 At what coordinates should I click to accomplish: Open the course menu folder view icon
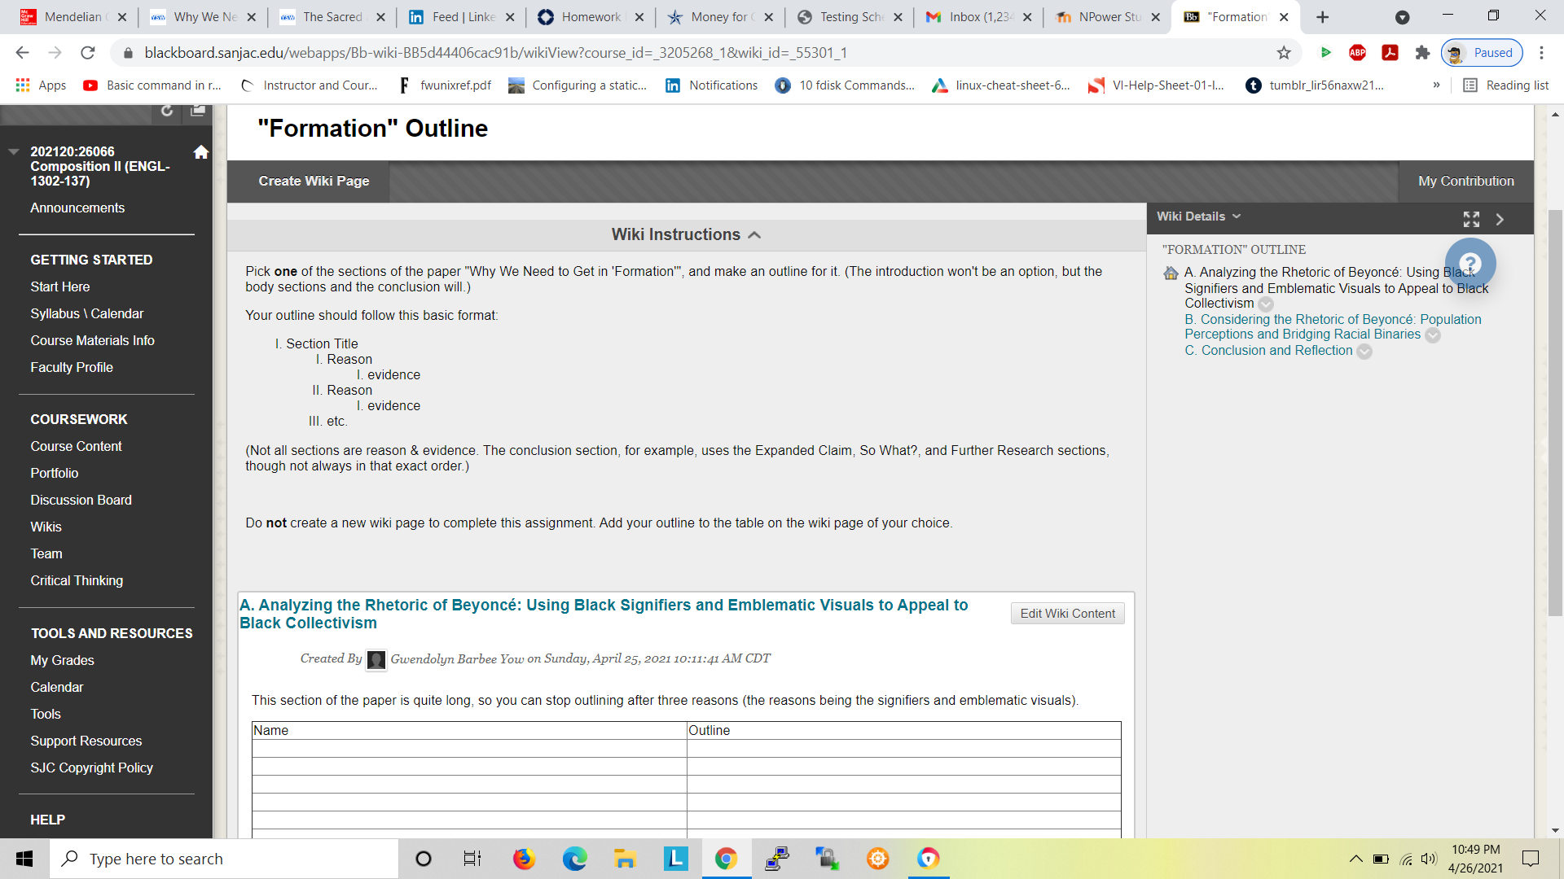coord(197,111)
